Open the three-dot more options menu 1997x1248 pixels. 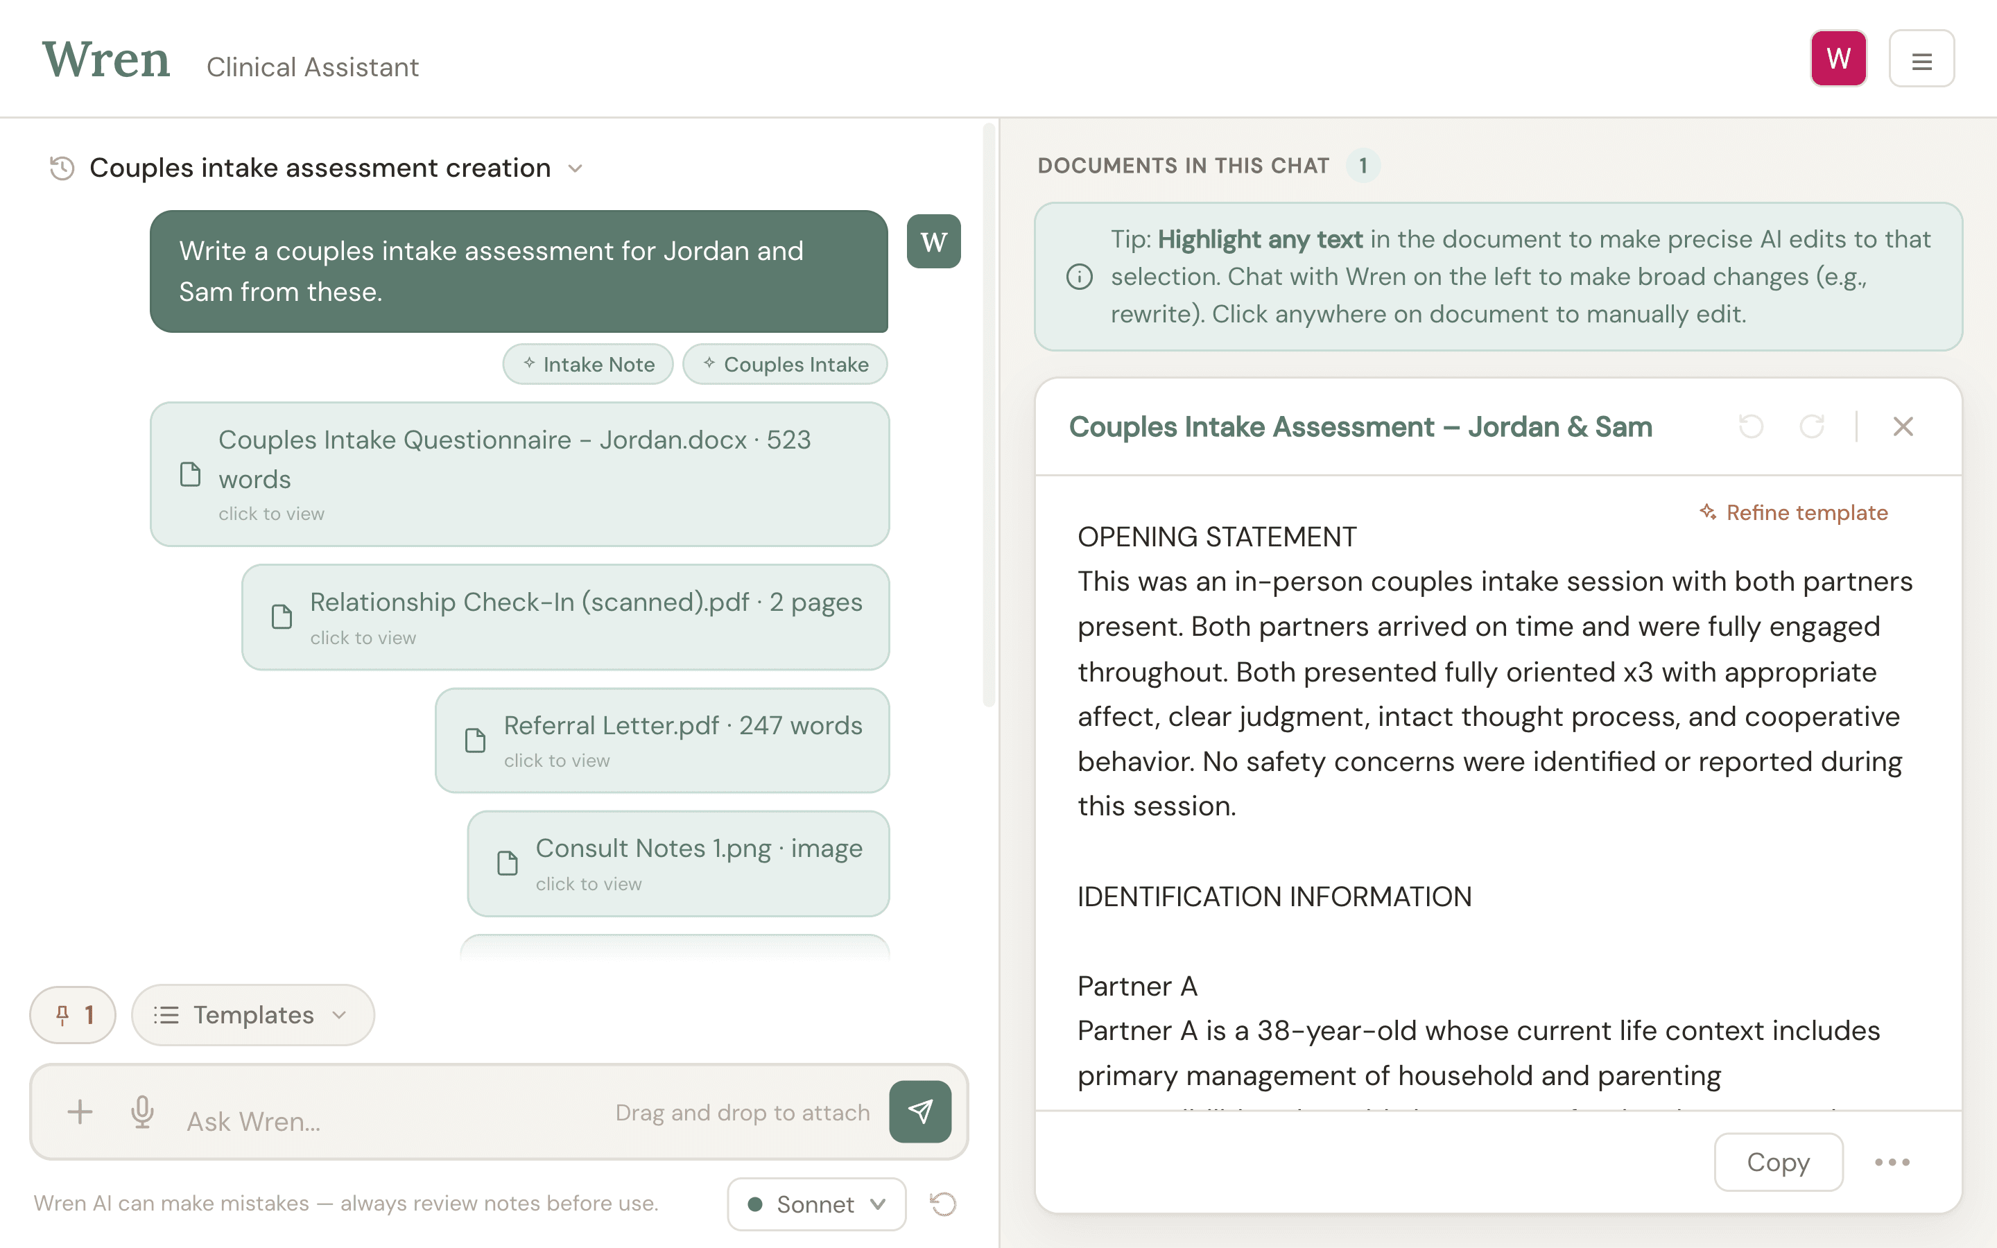pyautogui.click(x=1892, y=1162)
